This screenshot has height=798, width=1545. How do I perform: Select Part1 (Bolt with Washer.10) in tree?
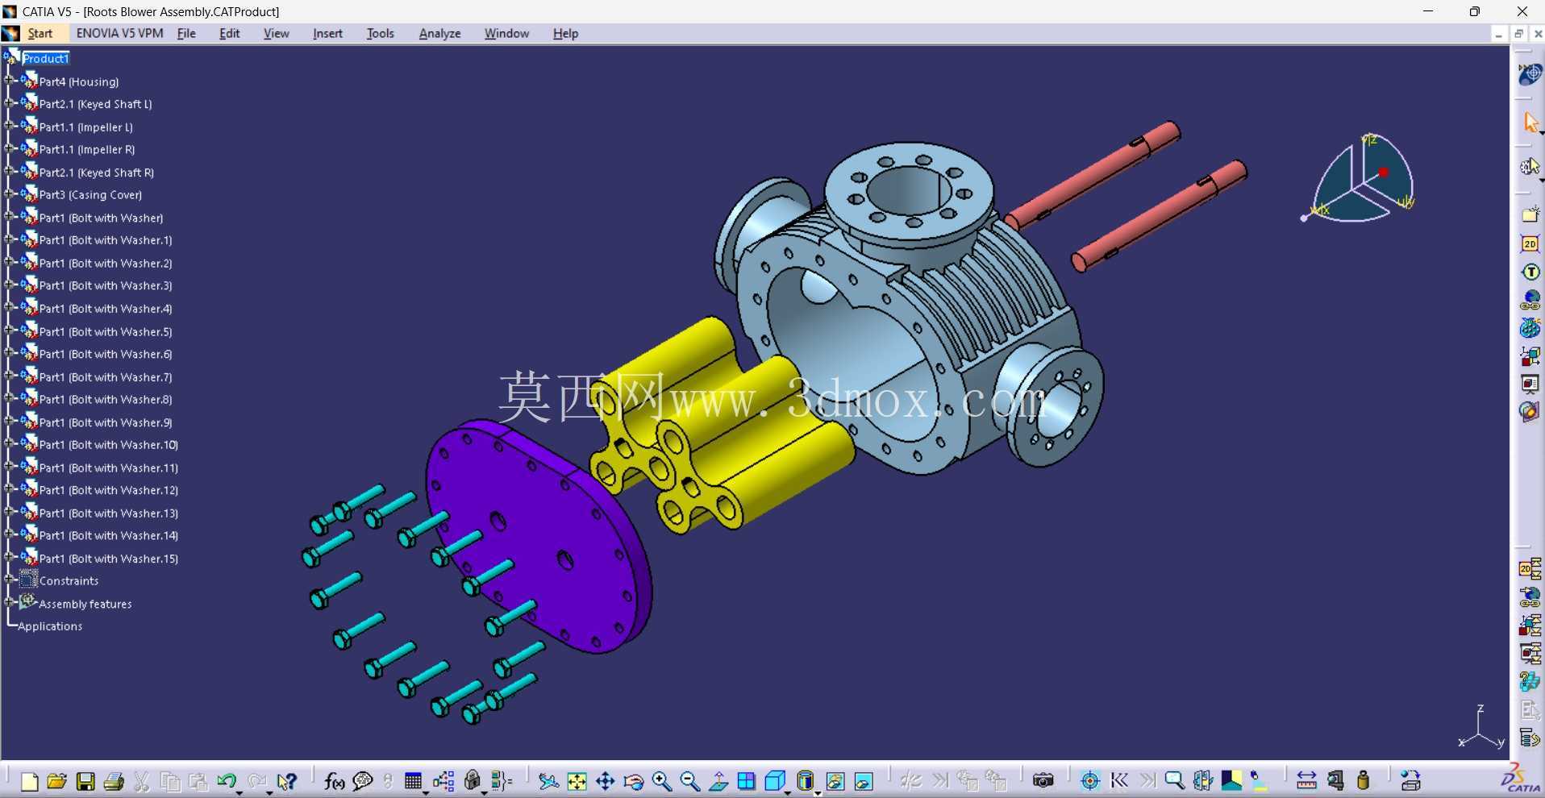click(x=109, y=445)
